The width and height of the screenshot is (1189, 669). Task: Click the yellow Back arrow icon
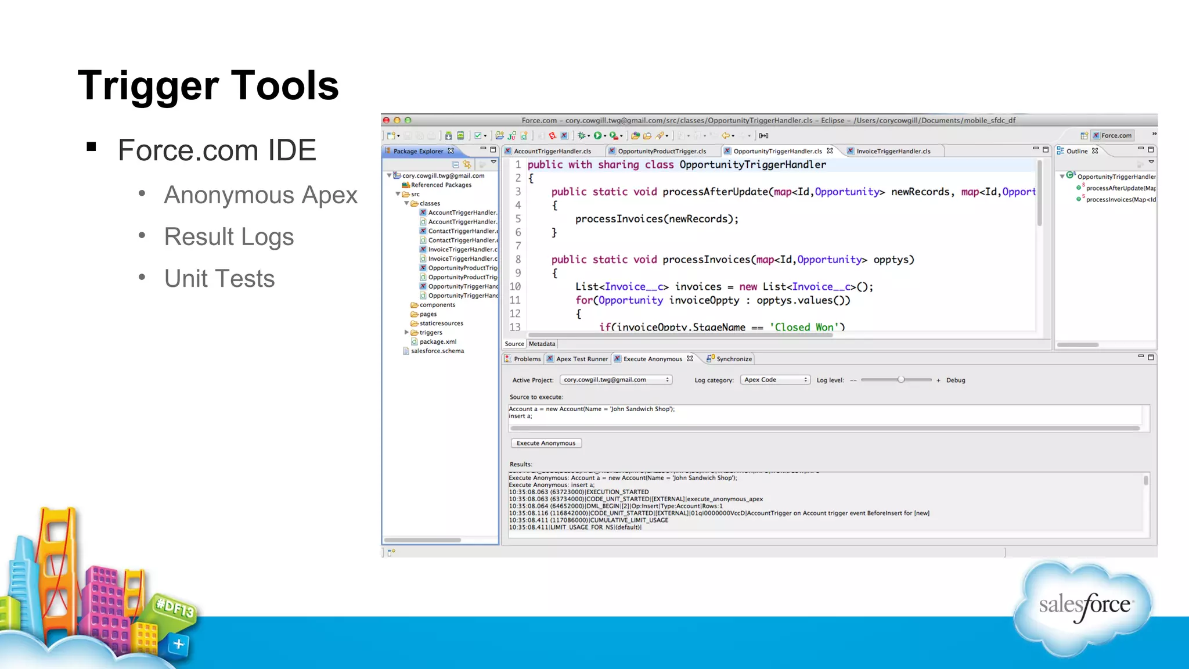[x=726, y=136]
